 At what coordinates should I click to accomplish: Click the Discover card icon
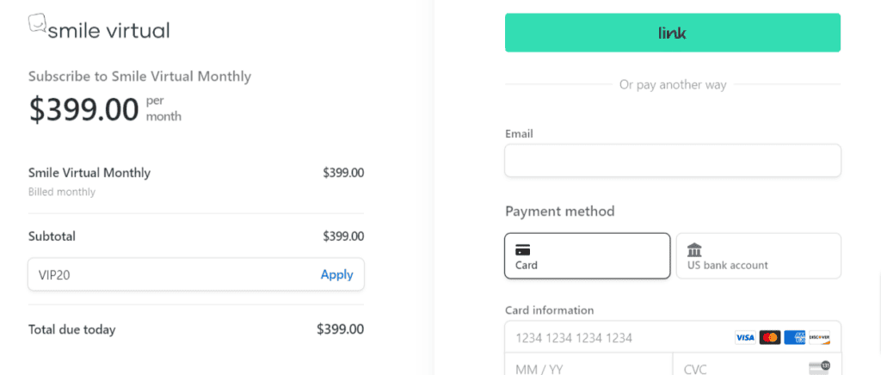(819, 337)
